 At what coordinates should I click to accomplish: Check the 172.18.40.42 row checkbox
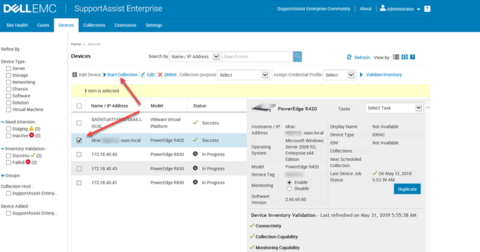[79, 155]
